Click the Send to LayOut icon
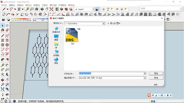The image size is (184, 103). pyautogui.click(x=71, y=9)
